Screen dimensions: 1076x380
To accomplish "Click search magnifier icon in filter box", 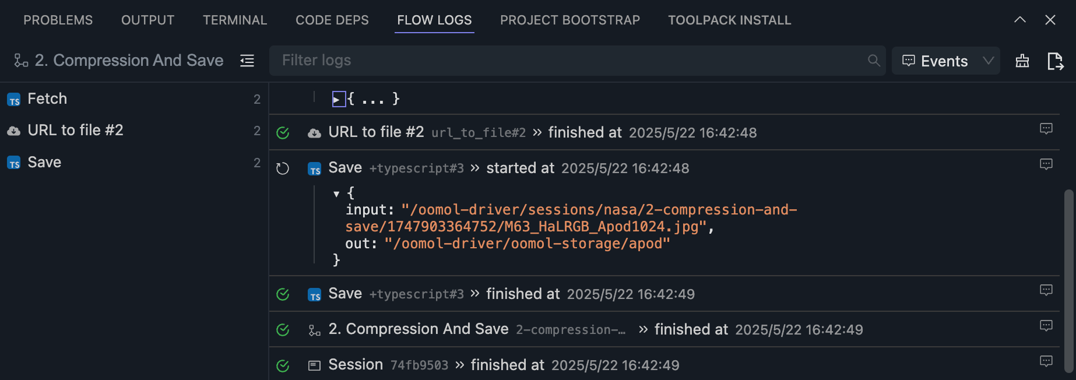I will [x=874, y=61].
